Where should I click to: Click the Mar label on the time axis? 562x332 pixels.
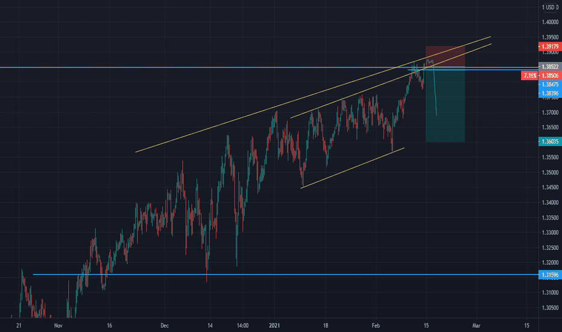[476, 326]
